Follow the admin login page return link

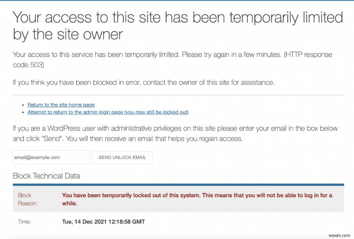pos(108,112)
